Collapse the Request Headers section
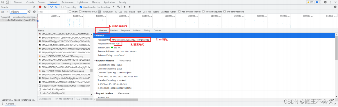 point(95,93)
